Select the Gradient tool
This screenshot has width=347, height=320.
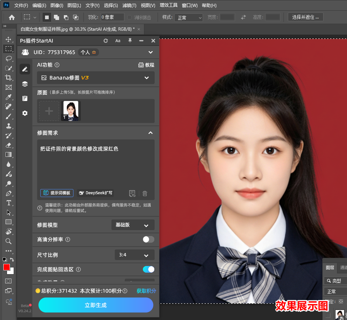tap(8, 155)
